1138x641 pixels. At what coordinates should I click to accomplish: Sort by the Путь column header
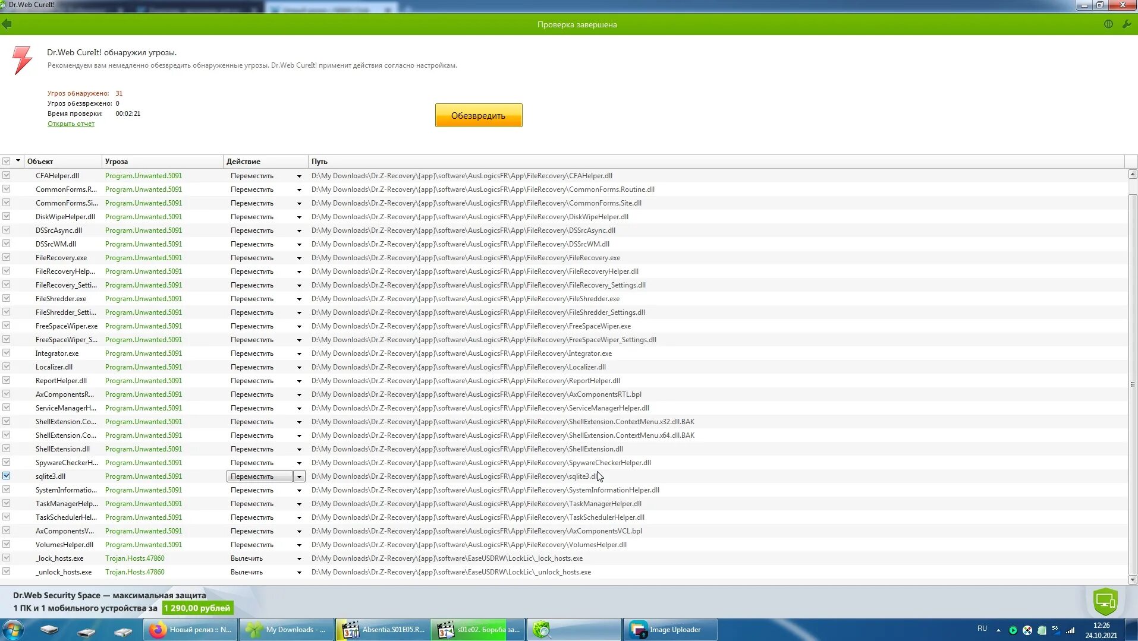pyautogui.click(x=716, y=162)
